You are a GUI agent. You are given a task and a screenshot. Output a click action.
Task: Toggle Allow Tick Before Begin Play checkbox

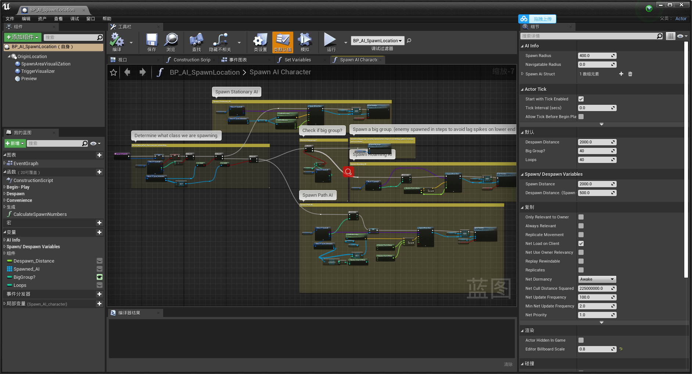(x=581, y=117)
